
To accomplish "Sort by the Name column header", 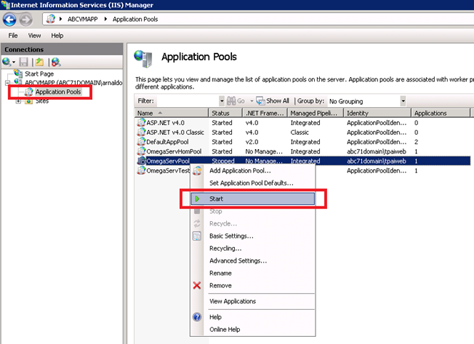I will click(171, 113).
